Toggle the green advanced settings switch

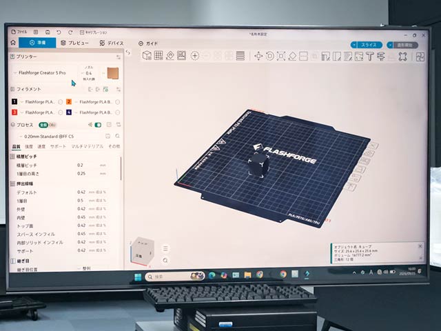click(98, 125)
